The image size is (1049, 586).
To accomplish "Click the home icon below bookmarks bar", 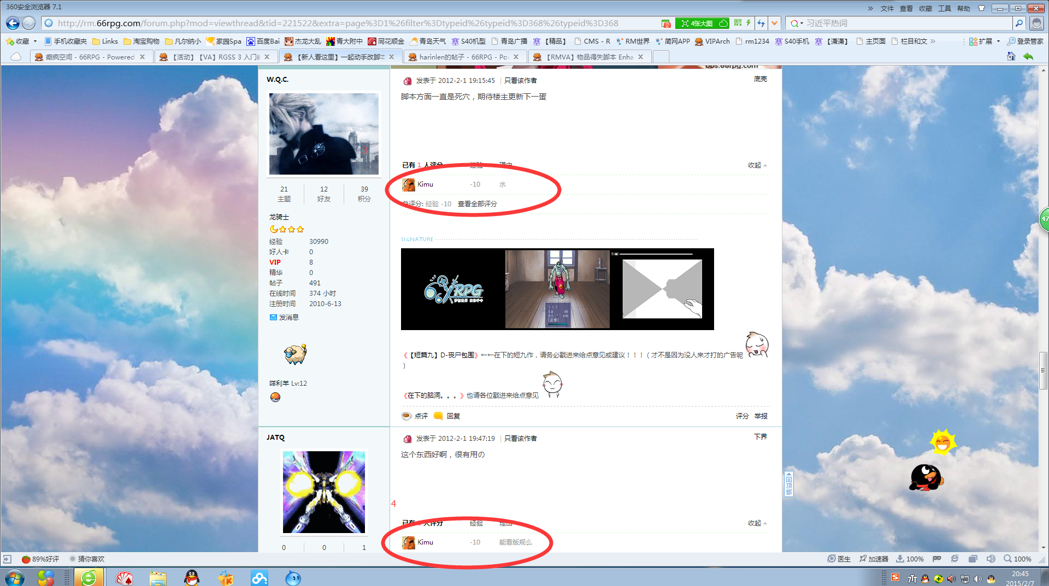I will tap(1011, 56).
